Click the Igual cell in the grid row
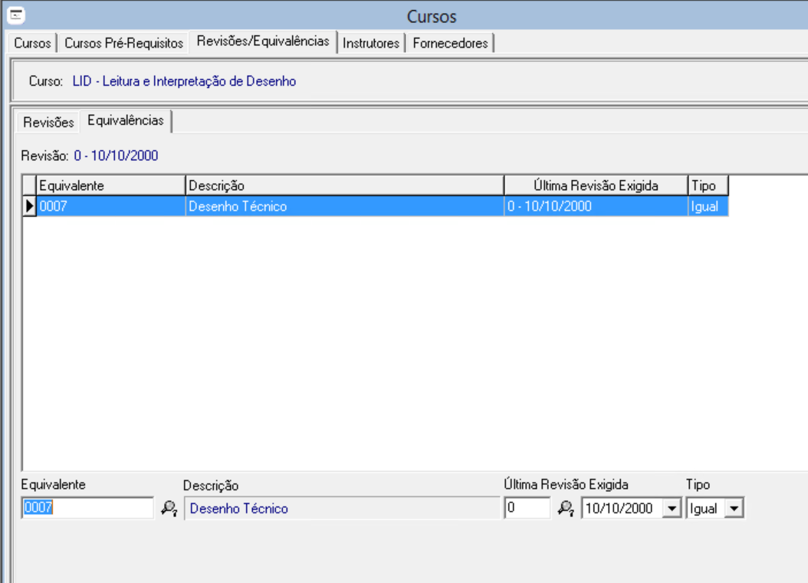 (x=707, y=206)
